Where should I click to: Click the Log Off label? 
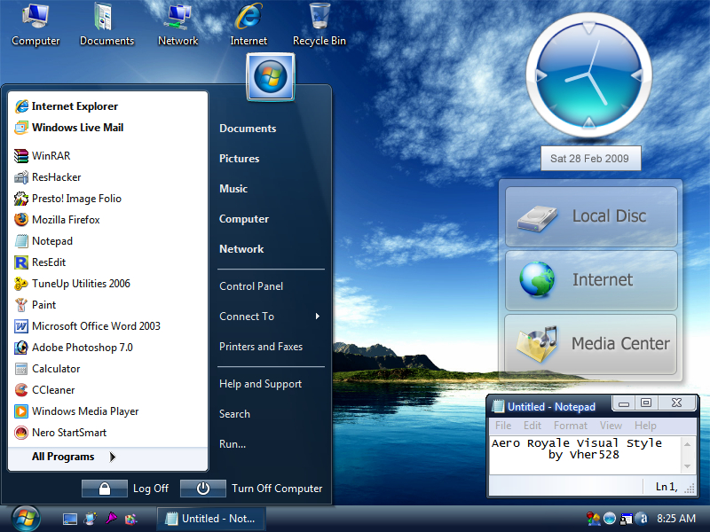coord(151,489)
